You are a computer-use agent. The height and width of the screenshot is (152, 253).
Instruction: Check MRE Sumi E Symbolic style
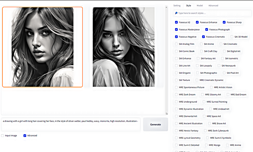pos(207,138)
